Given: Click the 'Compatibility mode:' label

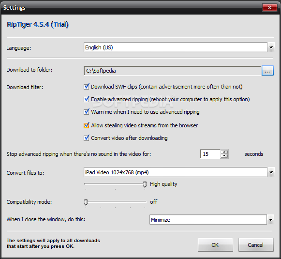Looking at the screenshot, I should point(29,202).
